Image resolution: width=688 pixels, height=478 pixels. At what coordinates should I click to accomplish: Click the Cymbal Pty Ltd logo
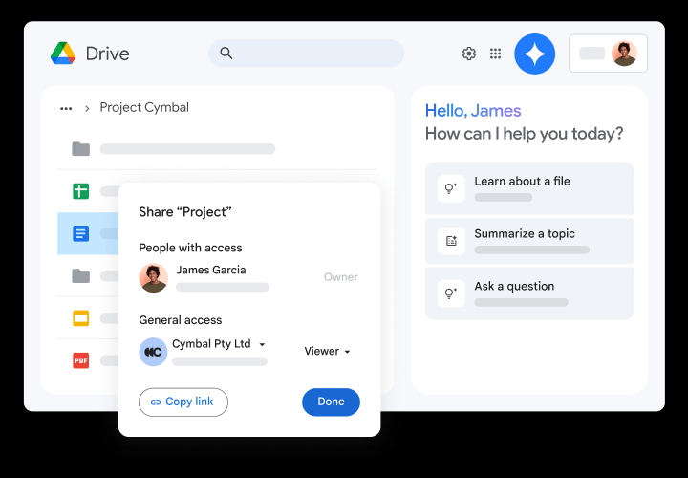153,352
